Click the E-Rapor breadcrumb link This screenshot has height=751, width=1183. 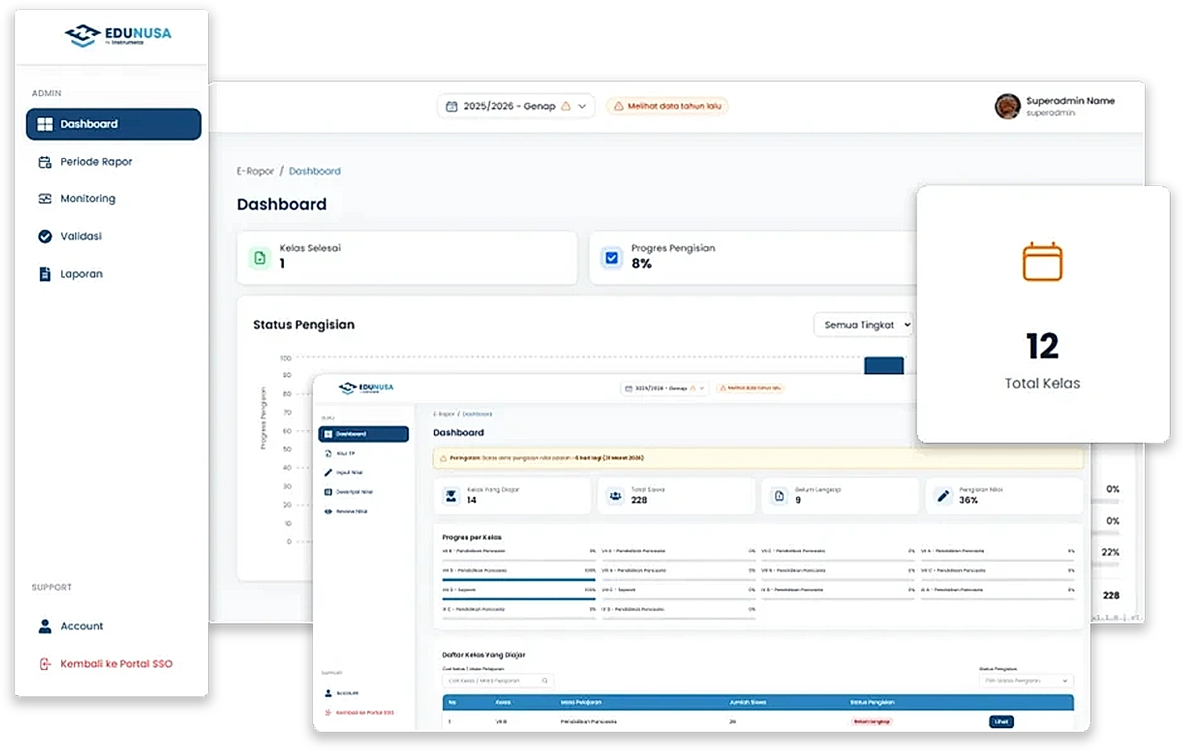(x=255, y=171)
